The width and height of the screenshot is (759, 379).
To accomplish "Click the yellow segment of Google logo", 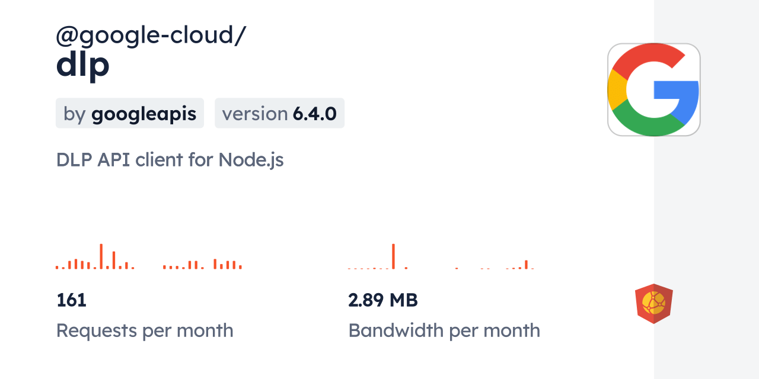I will pyautogui.click(x=617, y=90).
